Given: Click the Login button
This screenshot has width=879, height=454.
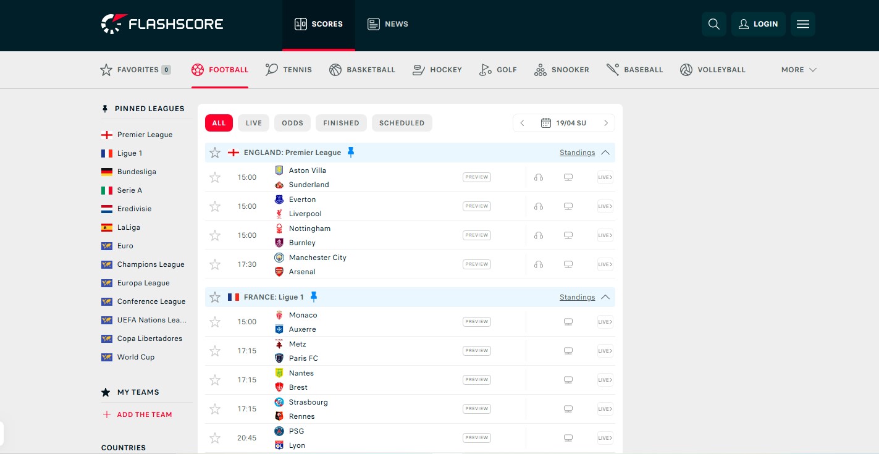Looking at the screenshot, I should tap(758, 24).
